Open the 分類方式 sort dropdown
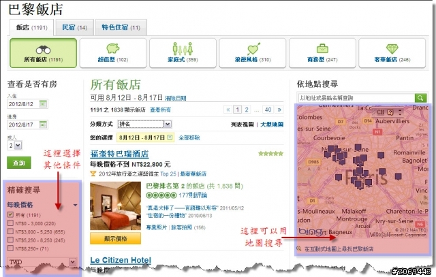 [x=144, y=124]
